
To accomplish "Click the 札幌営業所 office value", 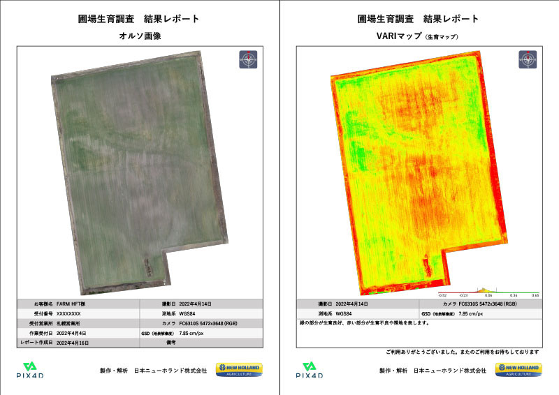I will coord(68,324).
